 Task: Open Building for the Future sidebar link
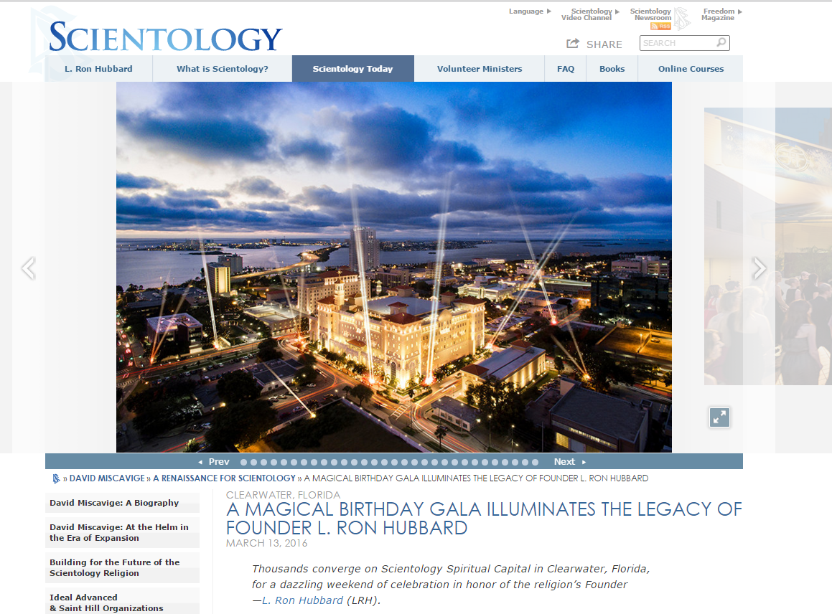click(x=122, y=567)
